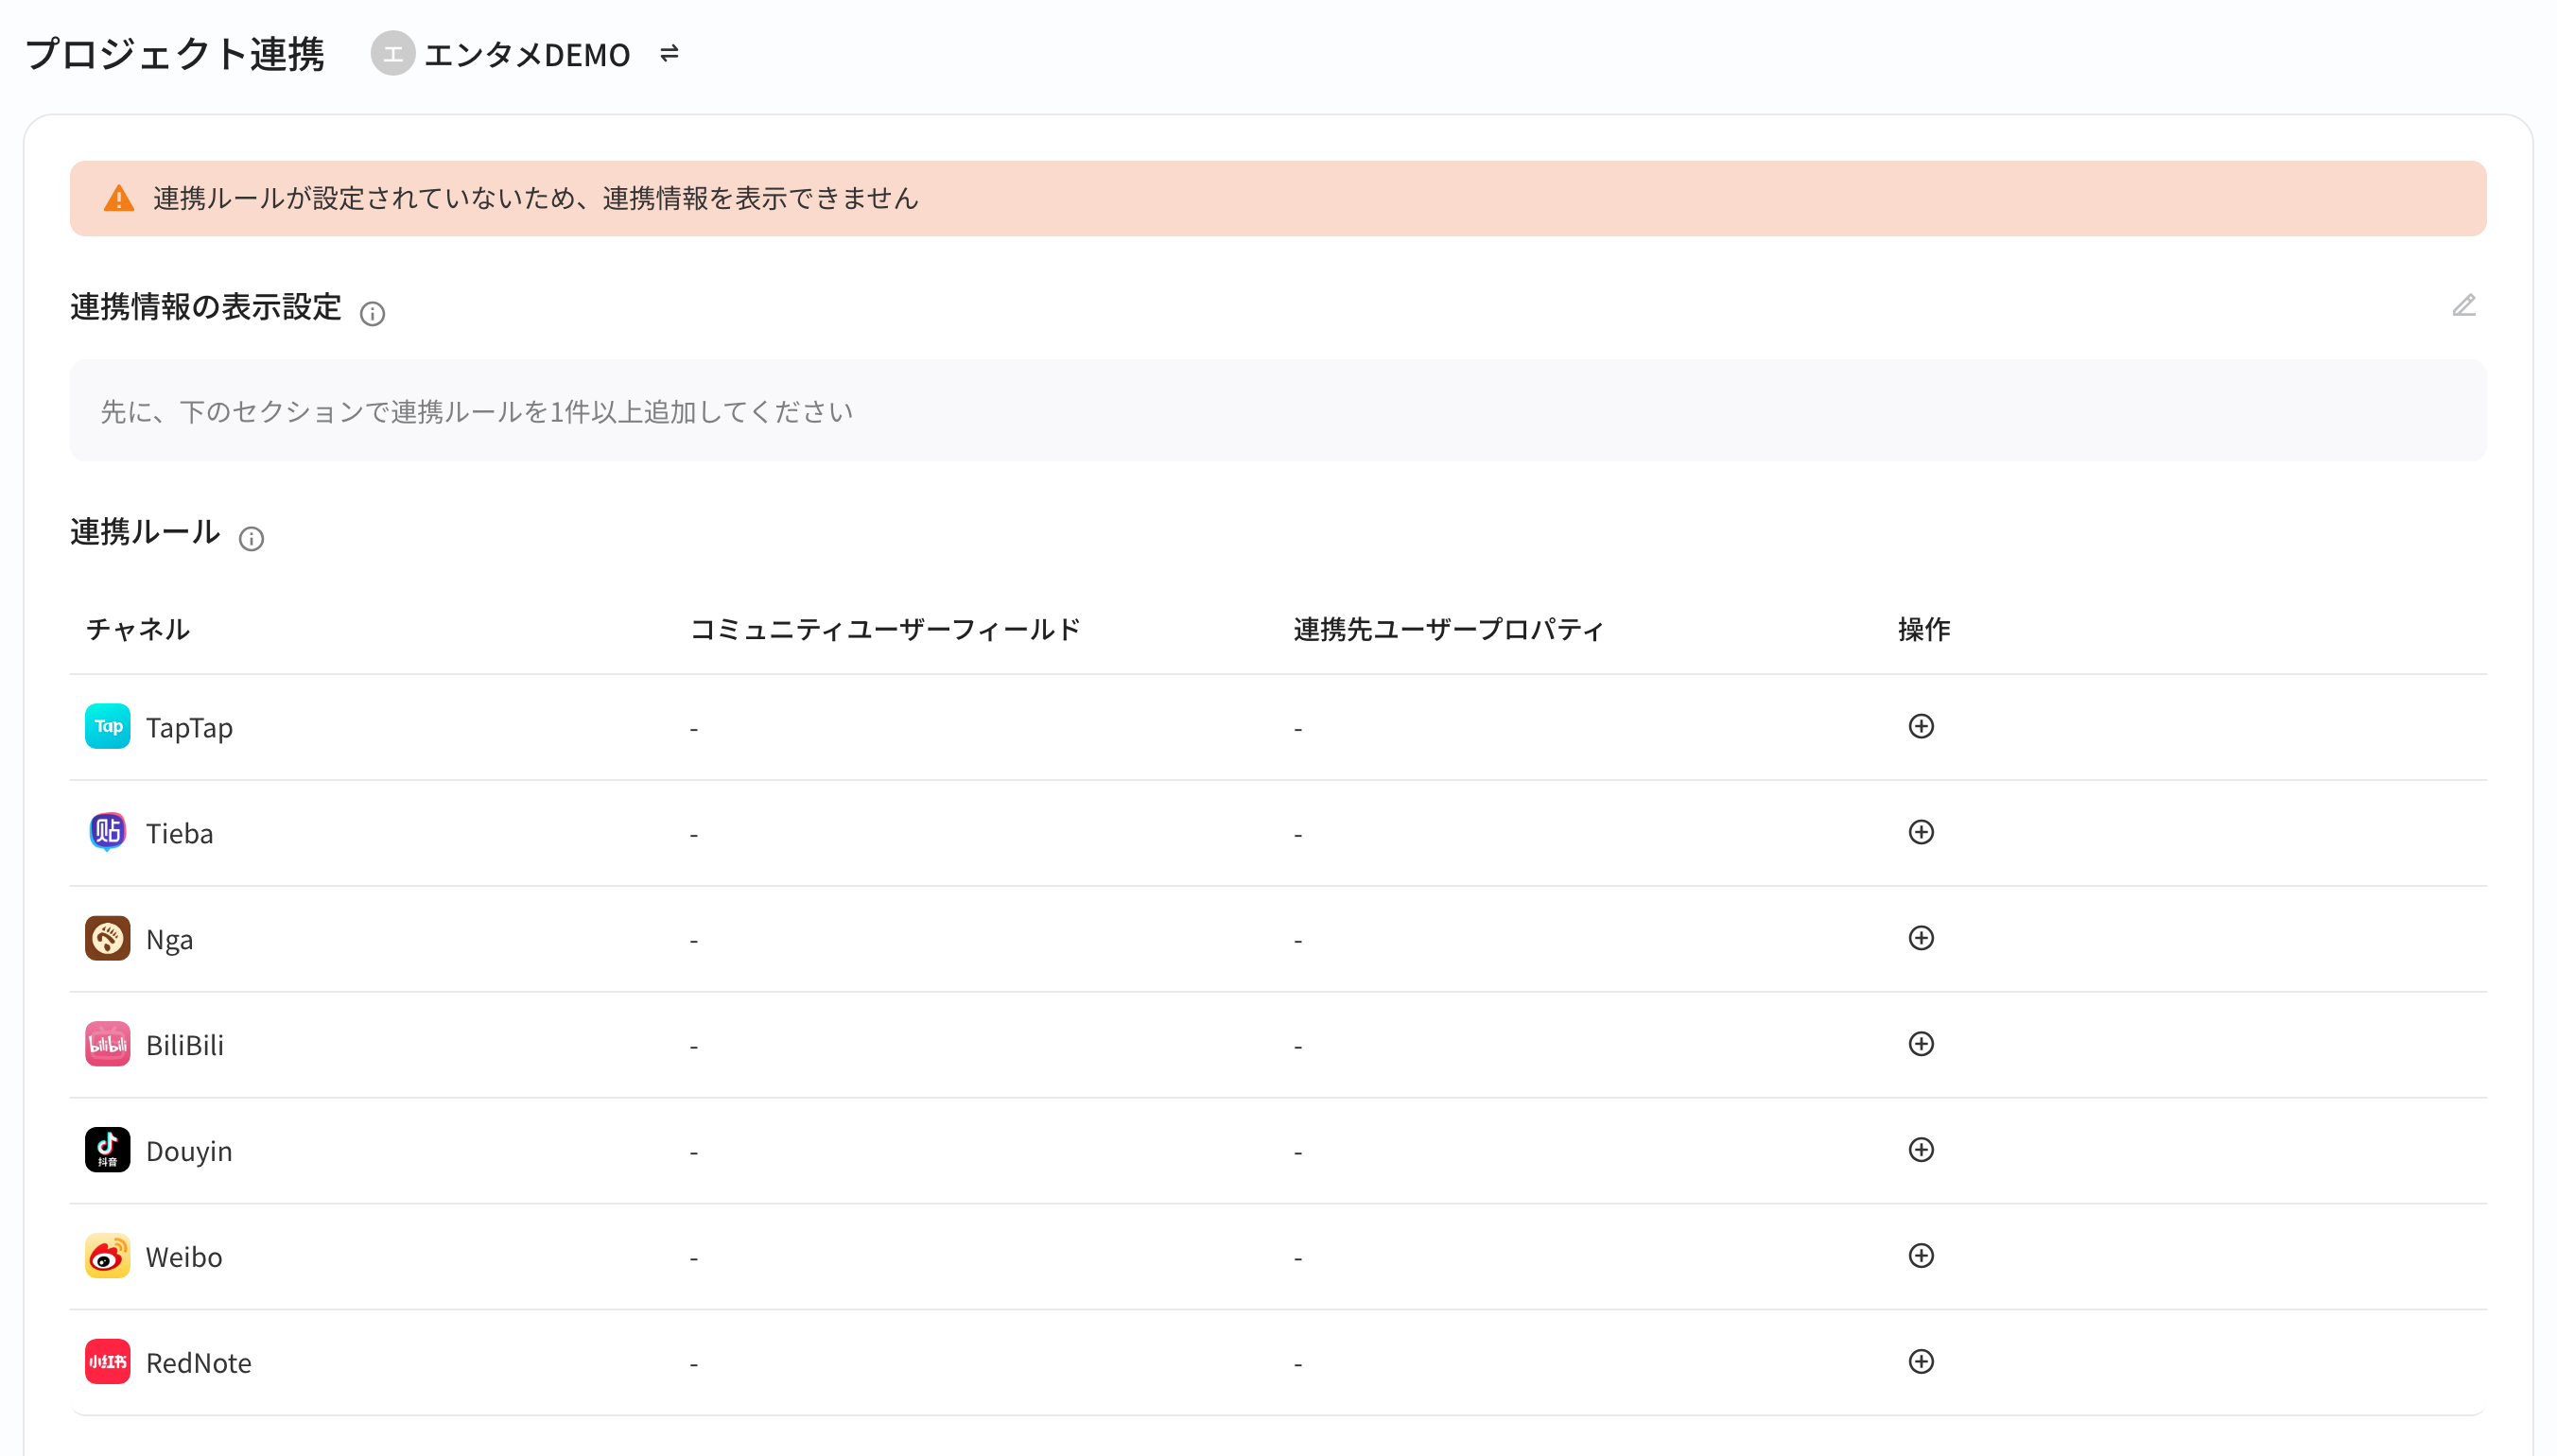2557x1456 pixels.
Task: Click the RedNote channel logo
Action: (x=107, y=1362)
